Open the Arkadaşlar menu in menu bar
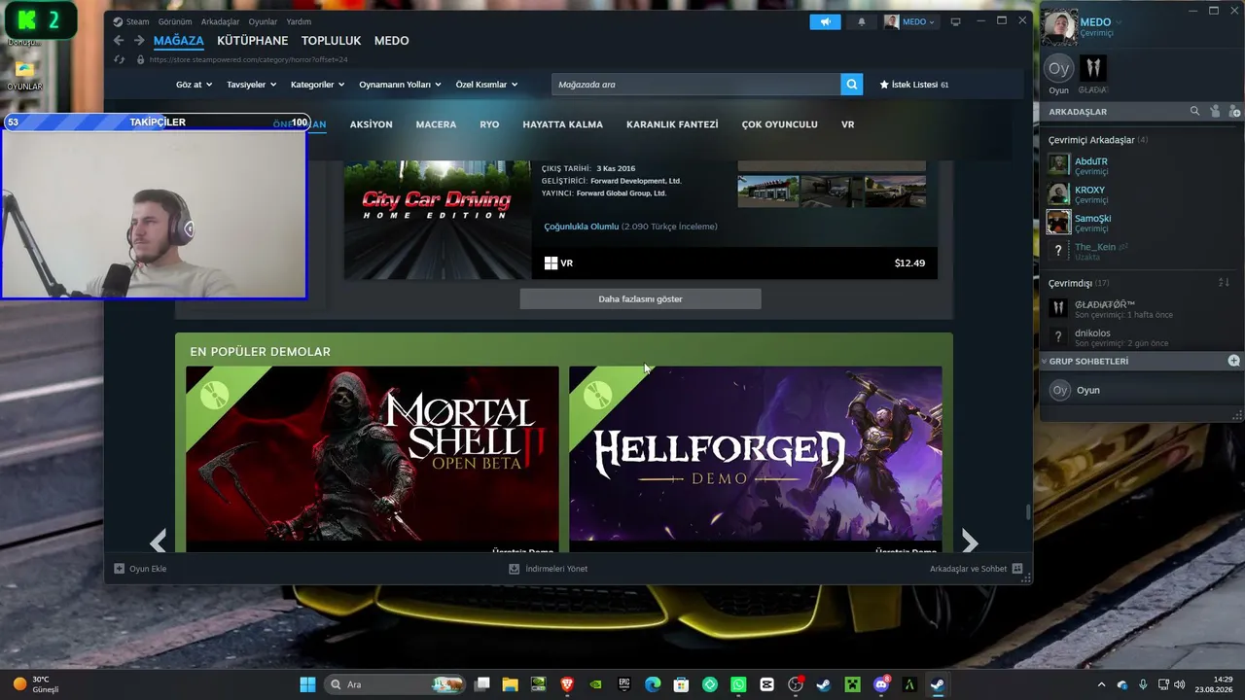This screenshot has width=1245, height=700. point(220,21)
